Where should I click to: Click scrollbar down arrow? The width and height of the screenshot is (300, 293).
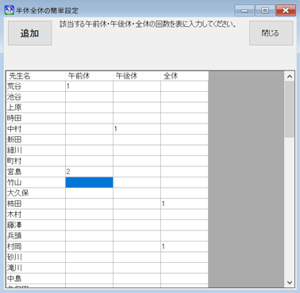[290, 283]
